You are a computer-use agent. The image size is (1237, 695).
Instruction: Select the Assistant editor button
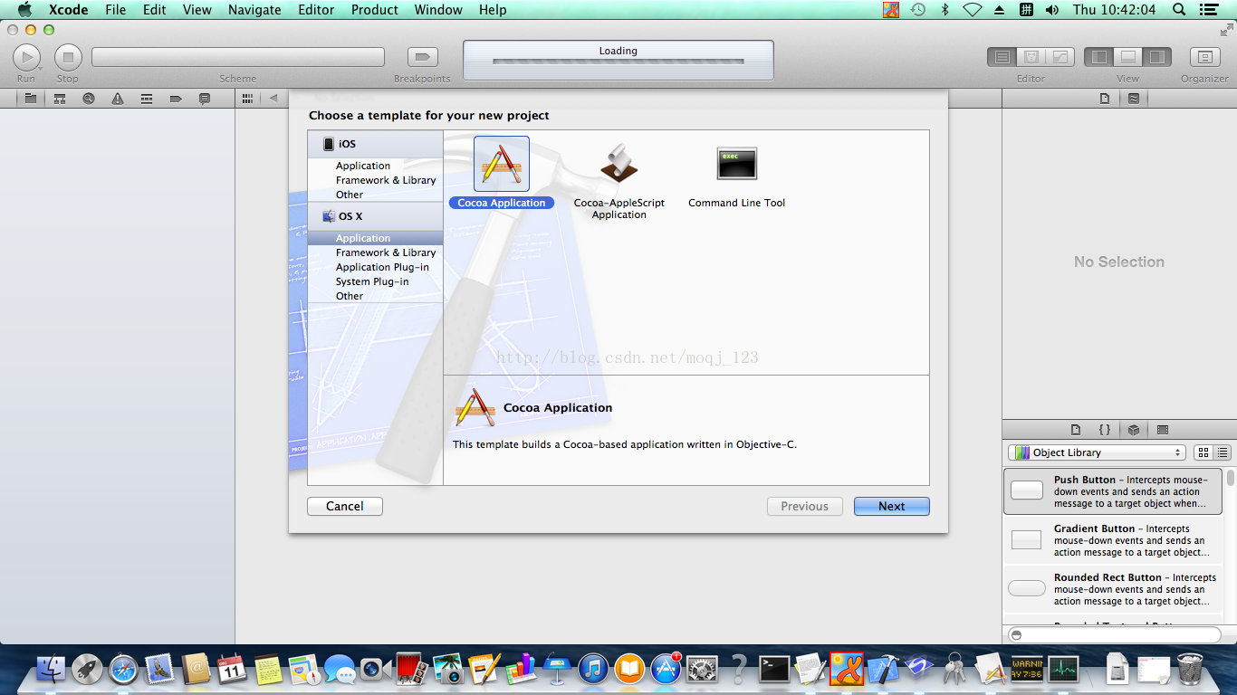(1031, 57)
